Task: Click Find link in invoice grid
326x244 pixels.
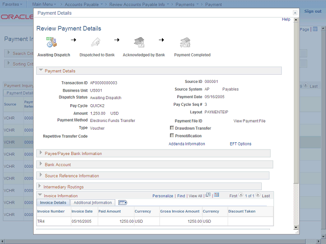Action: [x=181, y=196]
